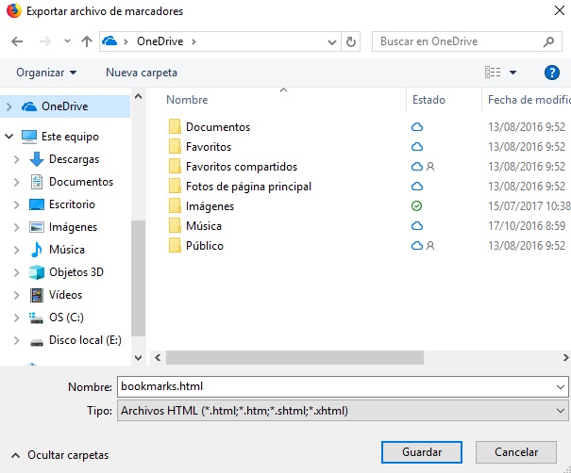The width and height of the screenshot is (571, 473).
Task: Click the blue Help question mark icon
Action: coord(552,73)
